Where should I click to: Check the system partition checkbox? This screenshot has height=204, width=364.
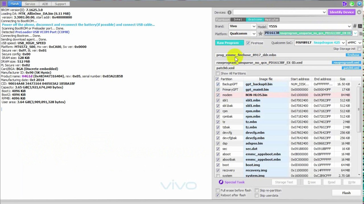tap(218, 176)
